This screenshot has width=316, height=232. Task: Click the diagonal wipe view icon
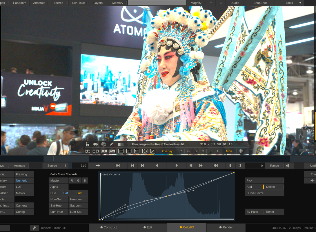(112, 151)
